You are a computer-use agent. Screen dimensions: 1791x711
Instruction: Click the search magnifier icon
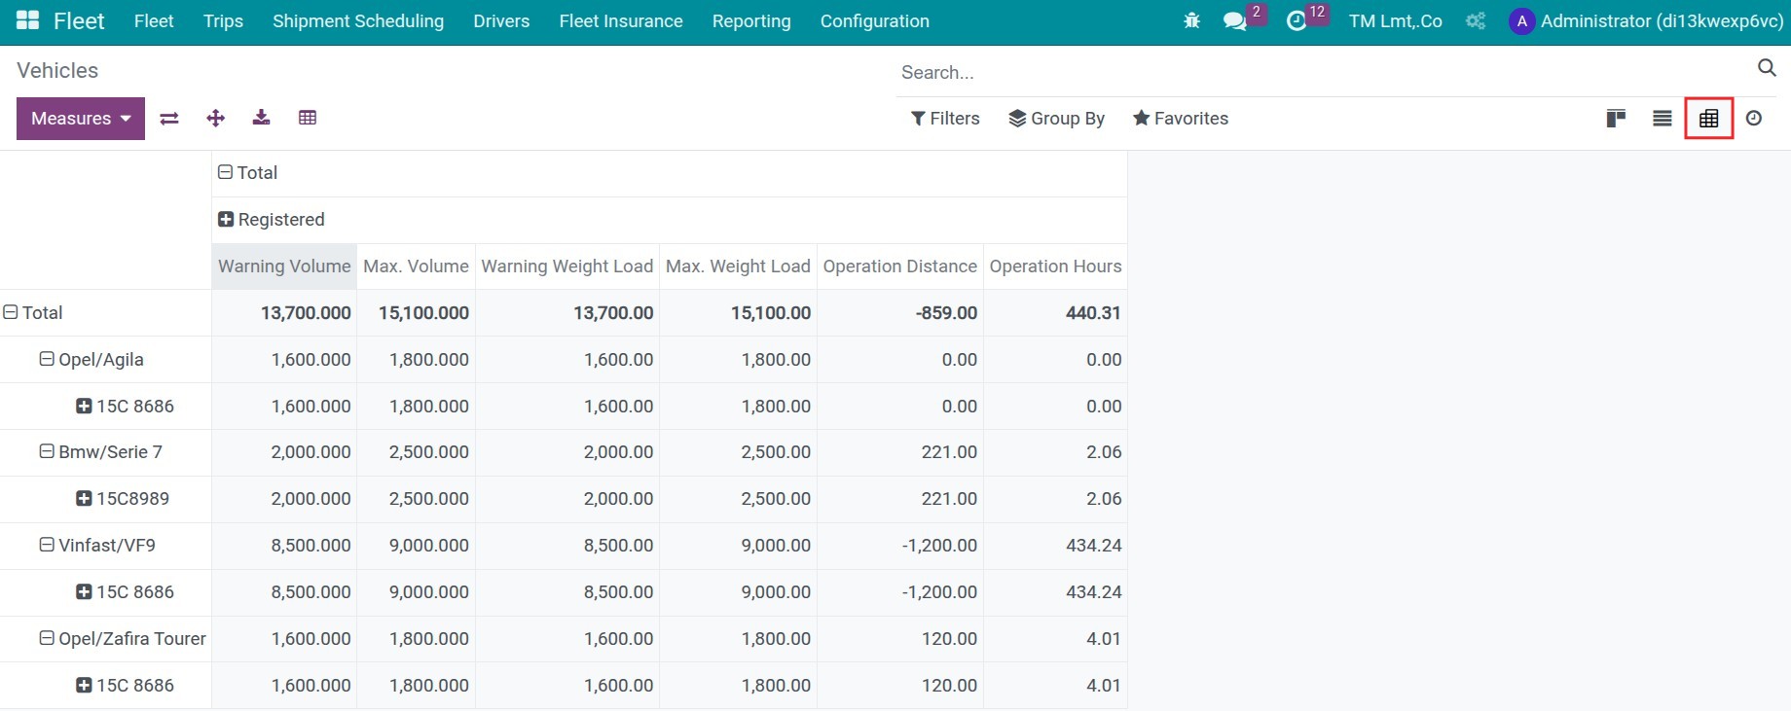click(x=1767, y=67)
